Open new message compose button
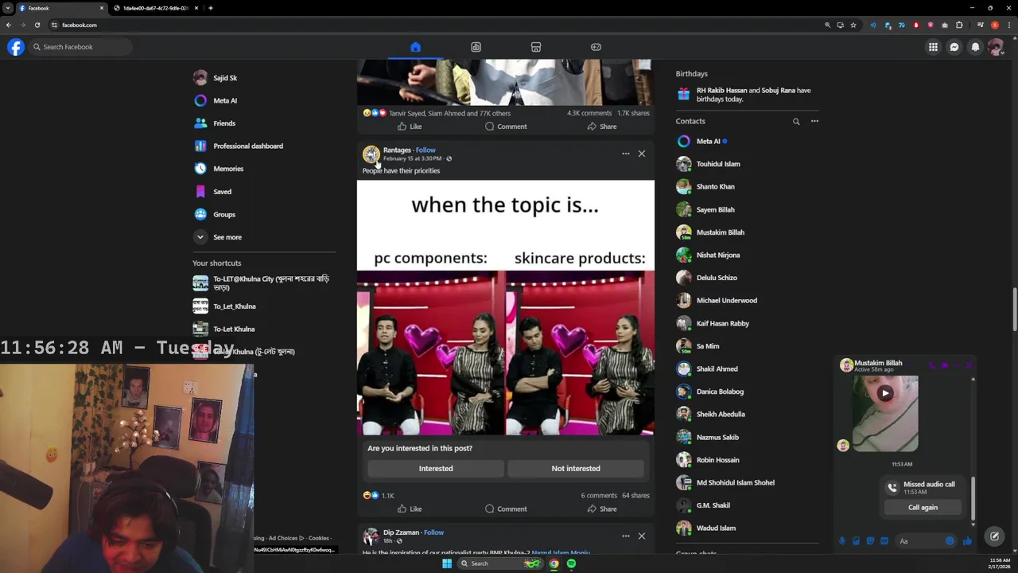 [994, 536]
